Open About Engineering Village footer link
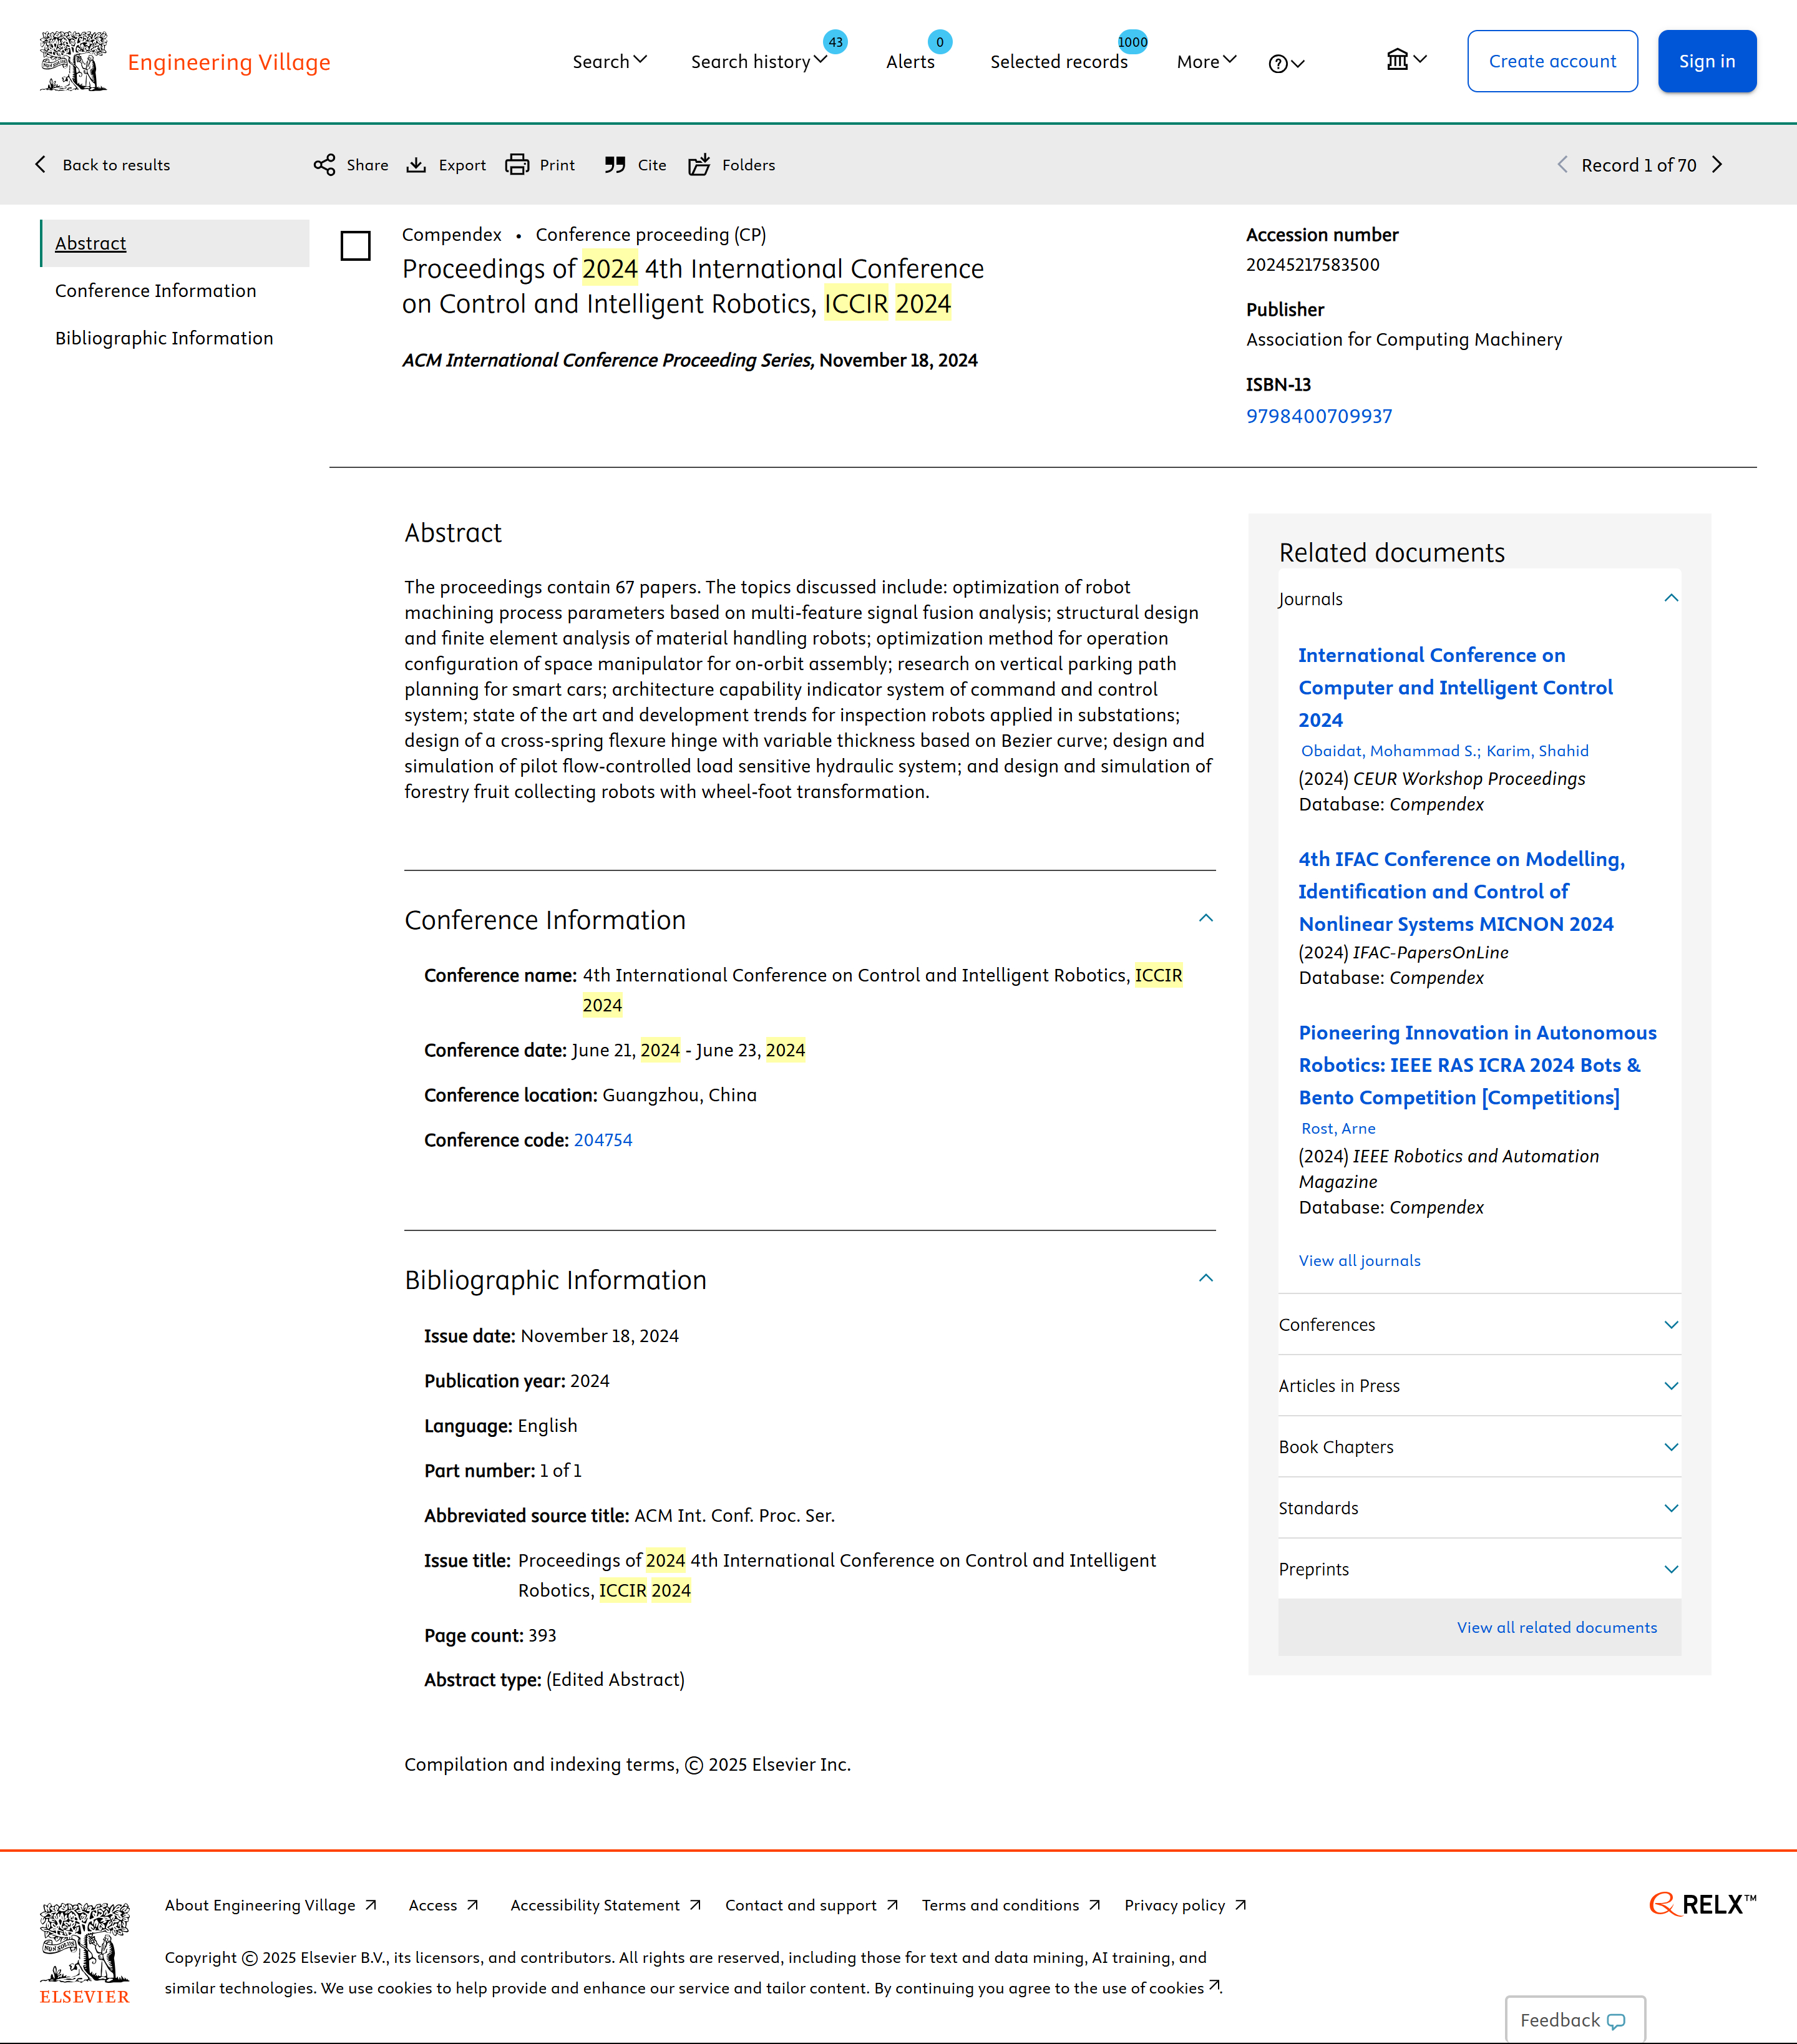This screenshot has width=1797, height=2044. [x=271, y=1905]
